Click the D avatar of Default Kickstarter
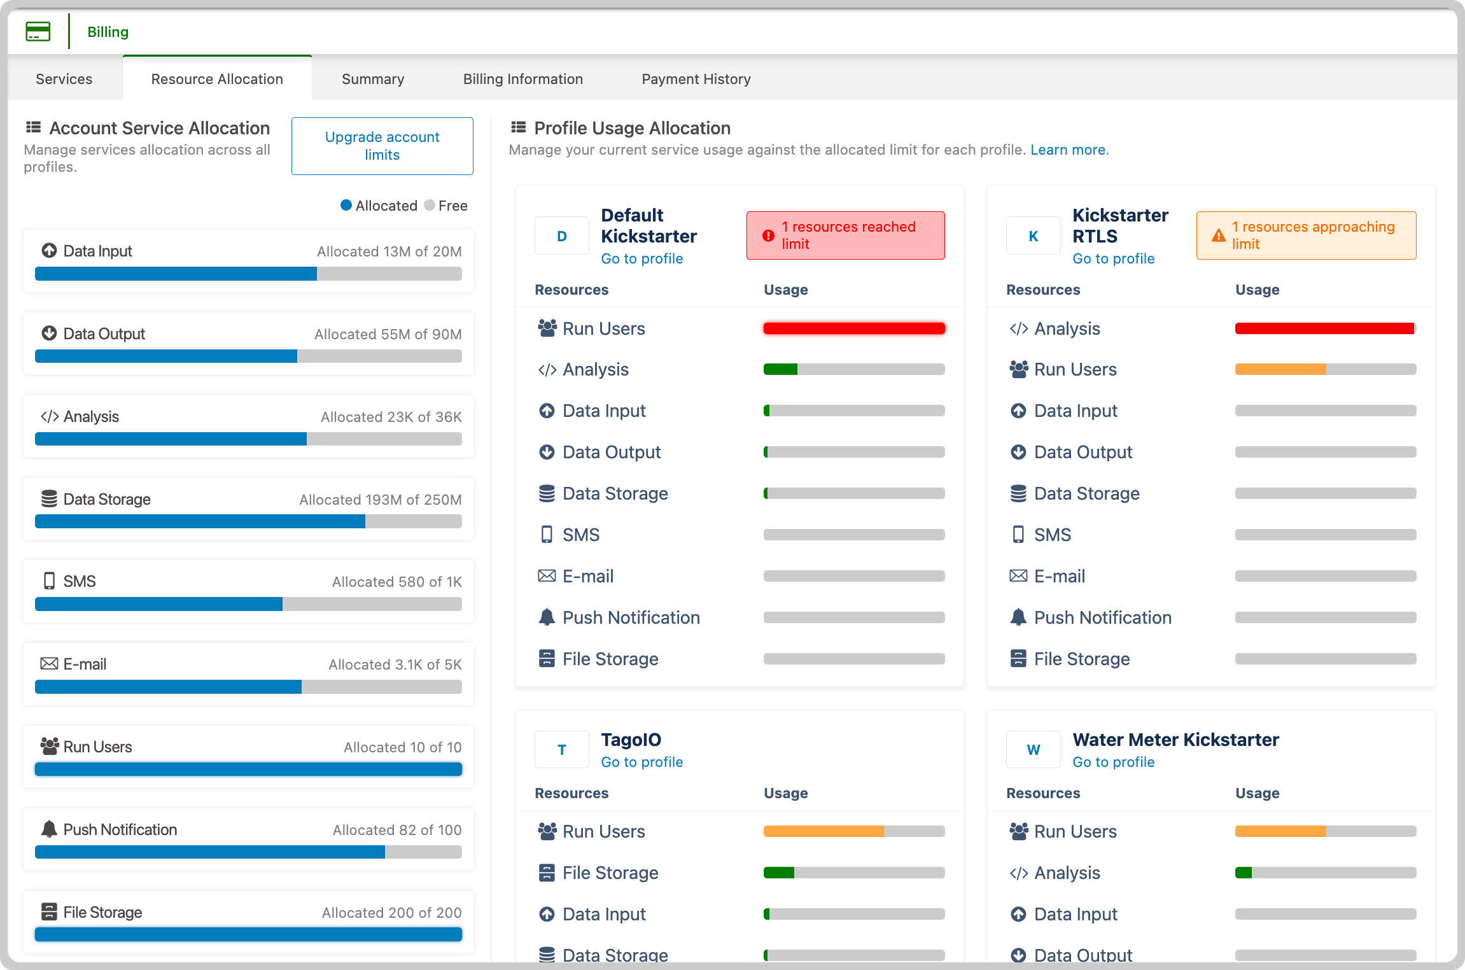 pos(562,235)
